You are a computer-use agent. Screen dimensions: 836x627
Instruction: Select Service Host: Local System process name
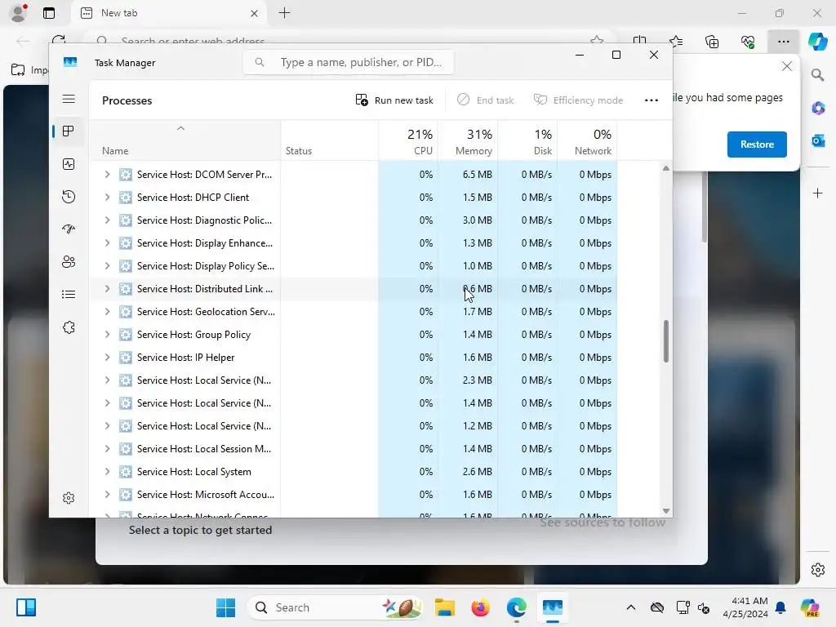point(194,472)
